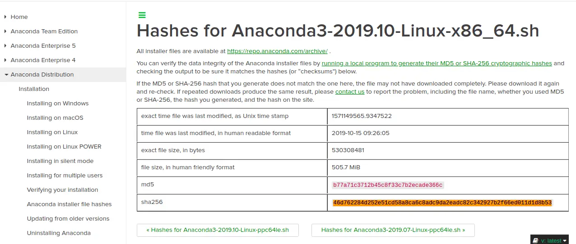Expand Anaconda Enterprise 4 arrow

click(x=5, y=60)
